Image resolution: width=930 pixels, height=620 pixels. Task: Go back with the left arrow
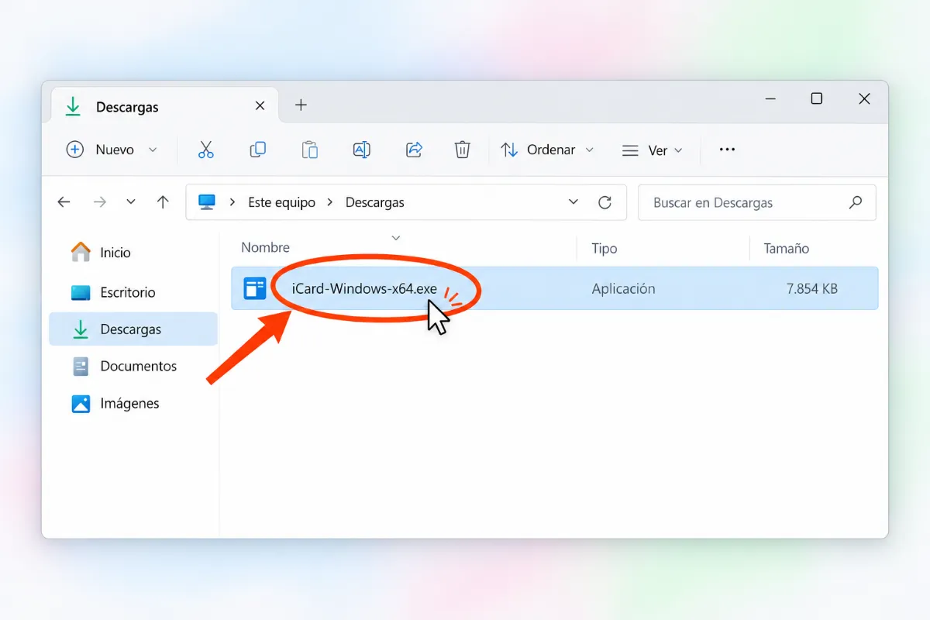coord(64,202)
